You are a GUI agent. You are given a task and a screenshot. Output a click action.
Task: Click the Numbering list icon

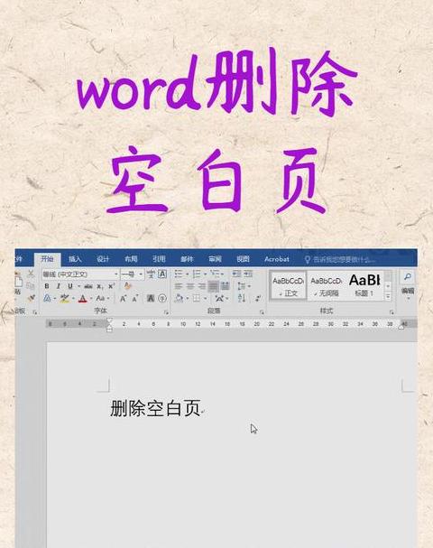197,274
